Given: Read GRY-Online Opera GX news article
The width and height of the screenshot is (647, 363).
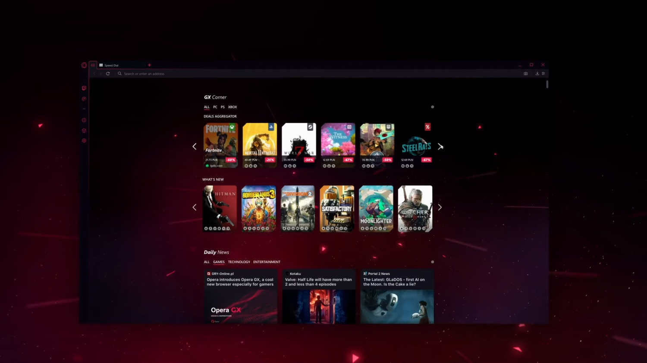Looking at the screenshot, I should [241, 296].
